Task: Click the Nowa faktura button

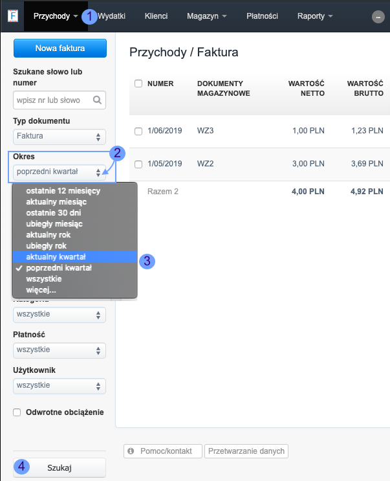Action: [x=60, y=48]
